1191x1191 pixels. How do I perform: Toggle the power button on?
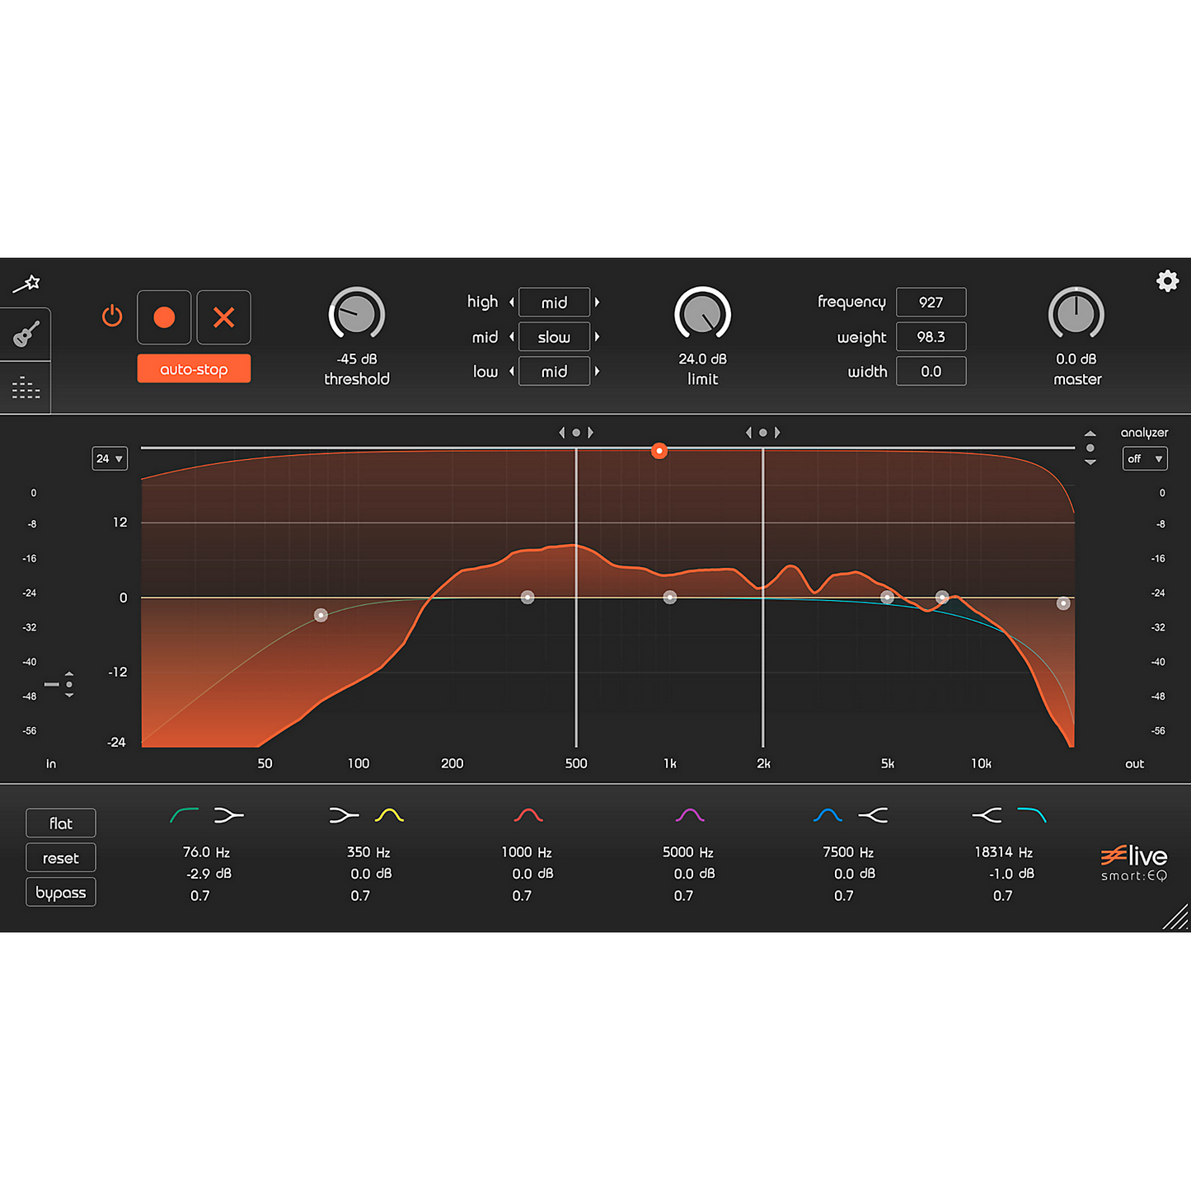tap(112, 317)
